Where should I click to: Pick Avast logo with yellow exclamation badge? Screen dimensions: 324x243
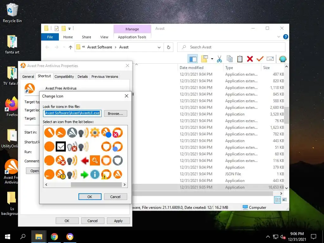click(x=61, y=174)
